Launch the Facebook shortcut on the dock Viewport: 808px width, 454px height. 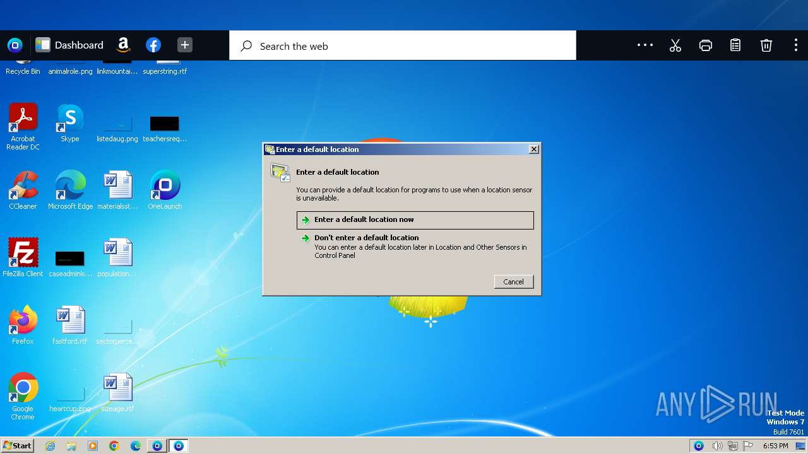point(153,45)
